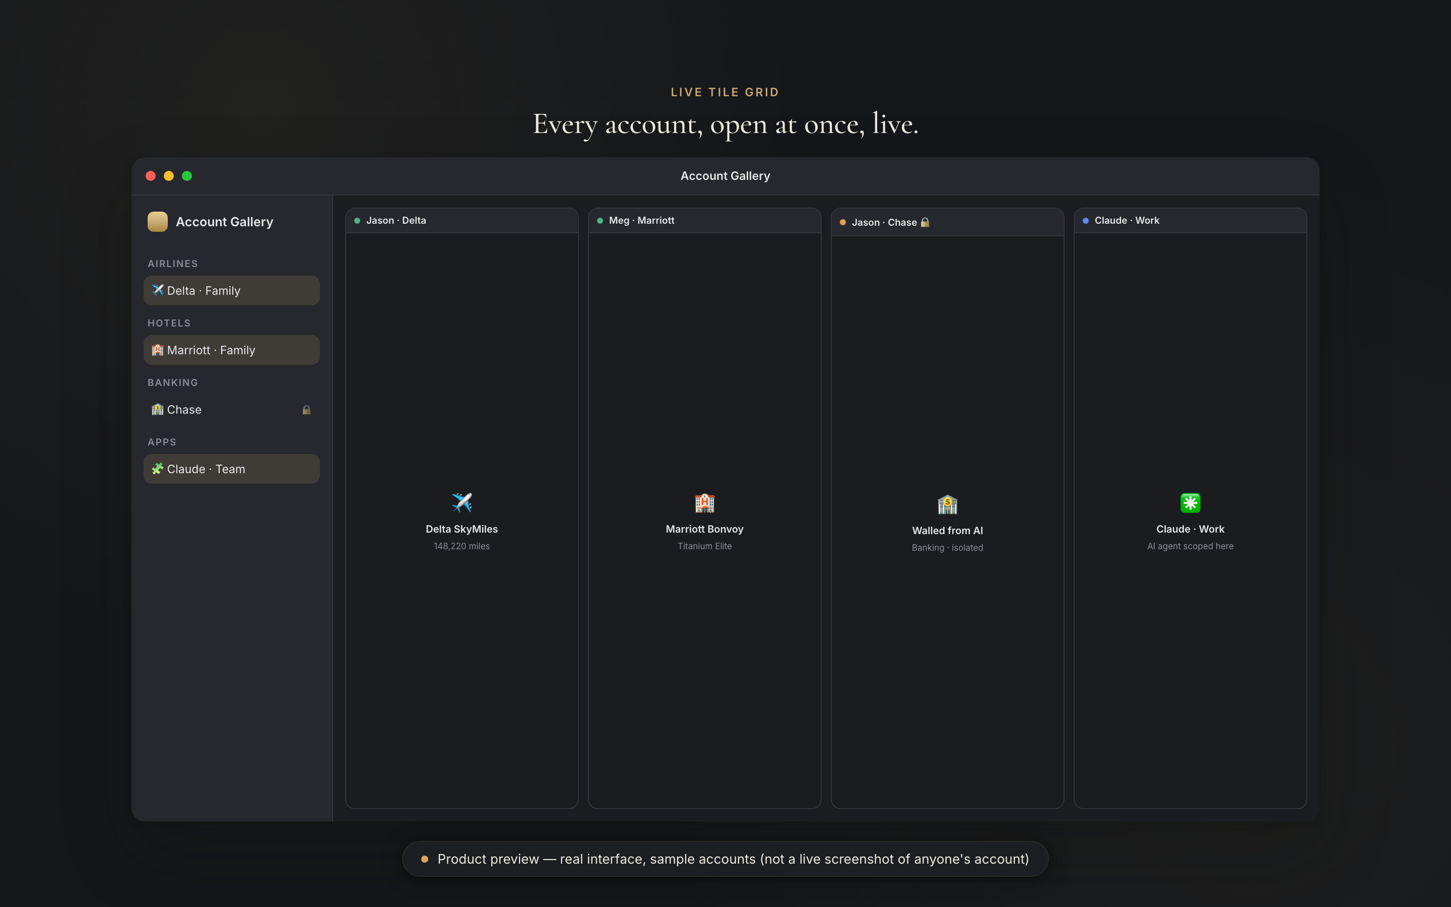This screenshot has height=907, width=1451.
Task: Click the Account Gallery window title bar text
Action: 725,176
